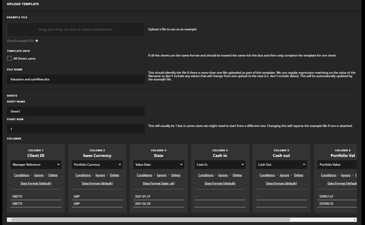Open Data Format for base Currency column

[97, 183]
